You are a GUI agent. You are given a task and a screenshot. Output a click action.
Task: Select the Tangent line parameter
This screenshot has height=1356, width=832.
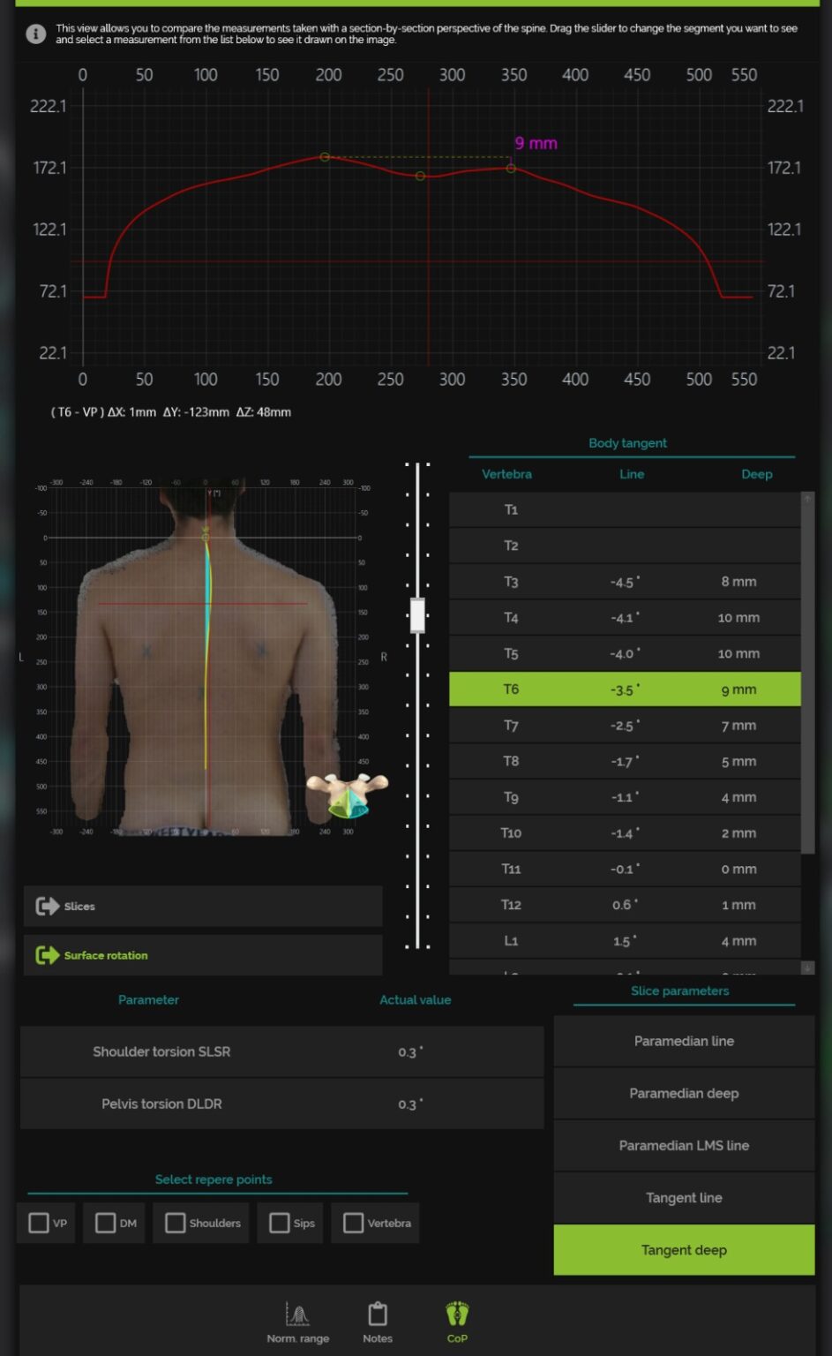[684, 1198]
